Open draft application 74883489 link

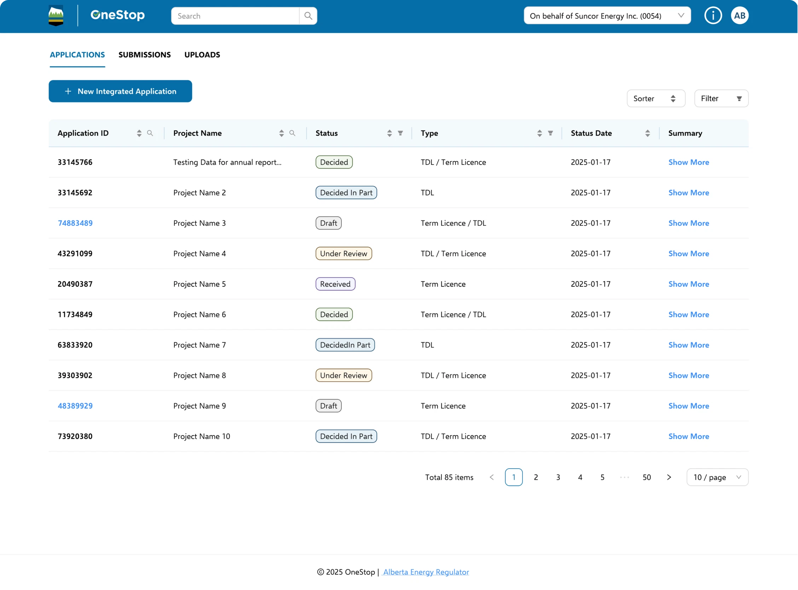point(75,223)
